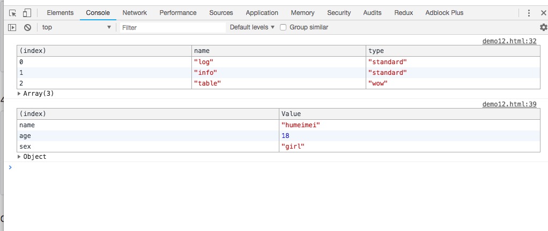Screen dimensions: 548x231
Task: Switch to the Network tab
Action: [x=135, y=13]
